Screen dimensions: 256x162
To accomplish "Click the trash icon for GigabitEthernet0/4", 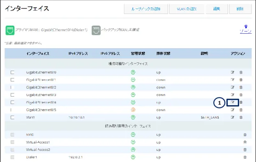I will click(241, 102).
